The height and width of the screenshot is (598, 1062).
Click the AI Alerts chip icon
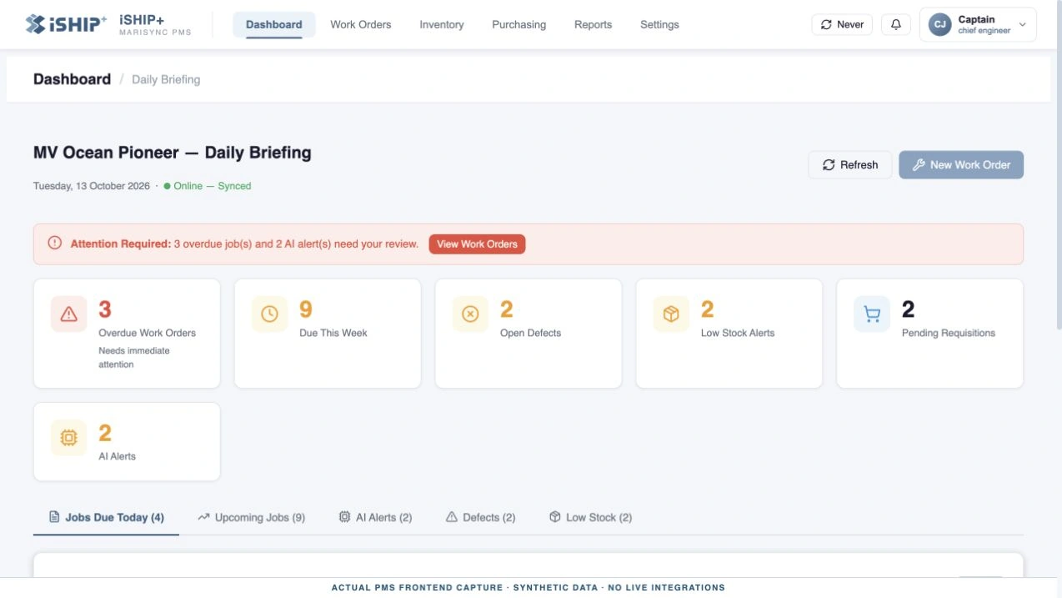tap(69, 438)
